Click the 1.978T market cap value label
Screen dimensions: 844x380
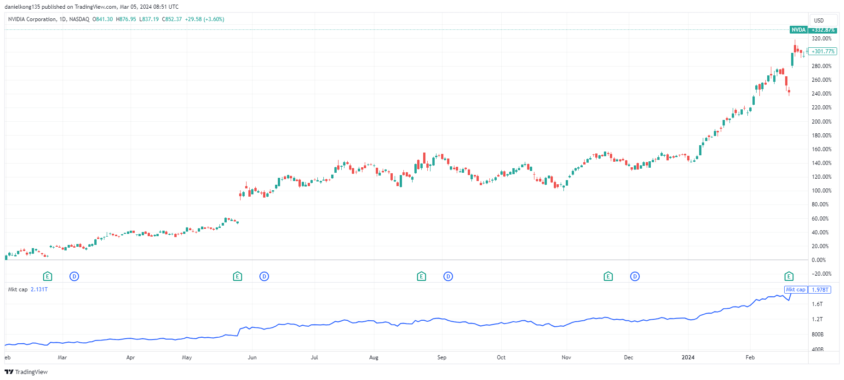(820, 289)
